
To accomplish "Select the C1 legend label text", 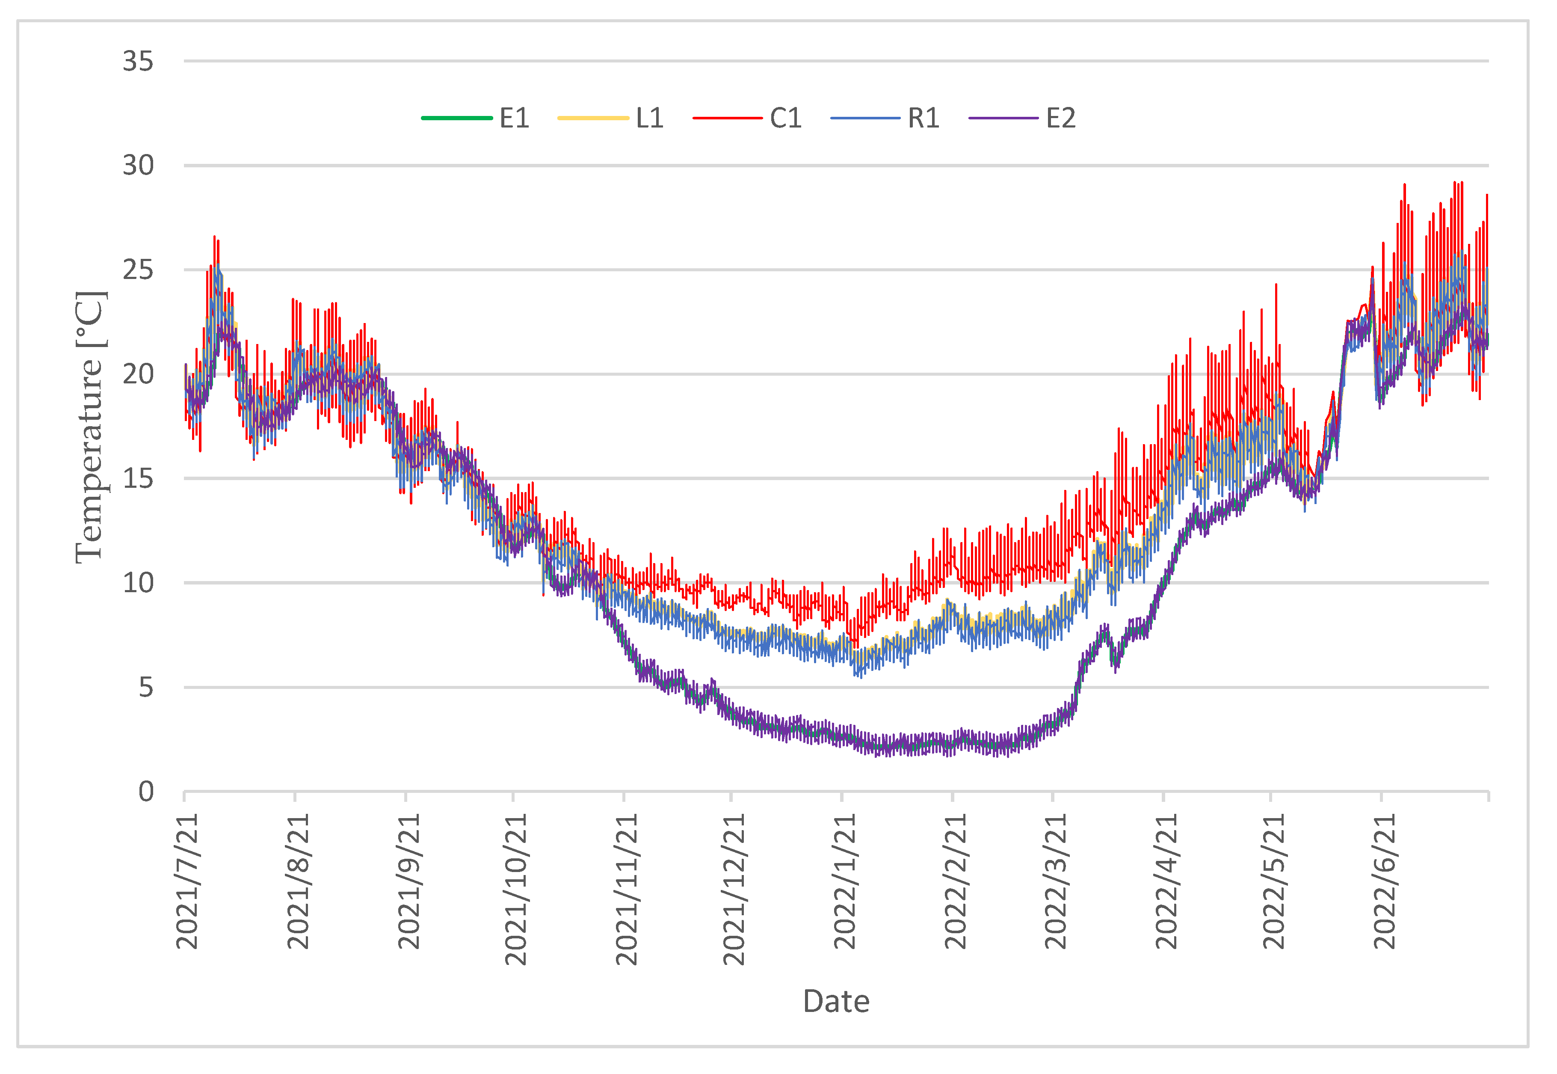I will 786,119.
